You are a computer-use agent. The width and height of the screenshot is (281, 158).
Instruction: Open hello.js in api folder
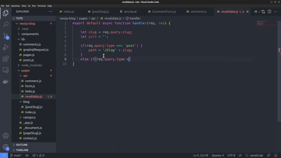coord(34,91)
